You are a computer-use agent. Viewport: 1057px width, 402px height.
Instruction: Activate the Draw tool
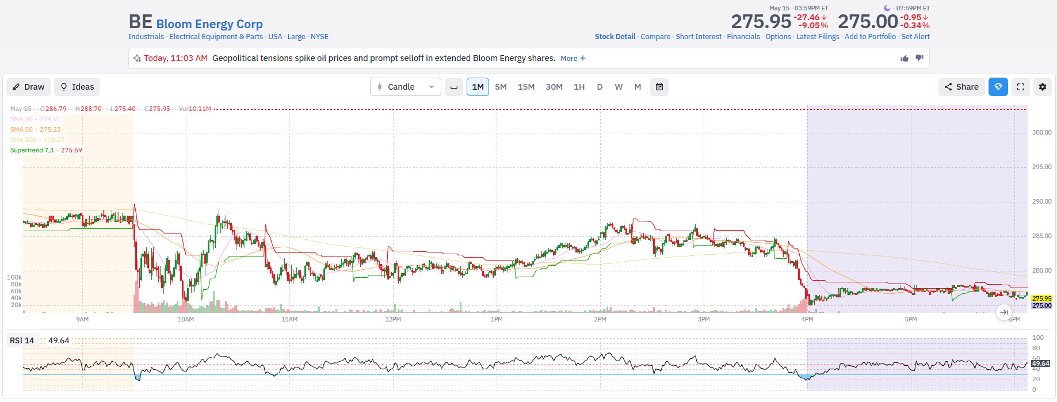click(x=29, y=87)
